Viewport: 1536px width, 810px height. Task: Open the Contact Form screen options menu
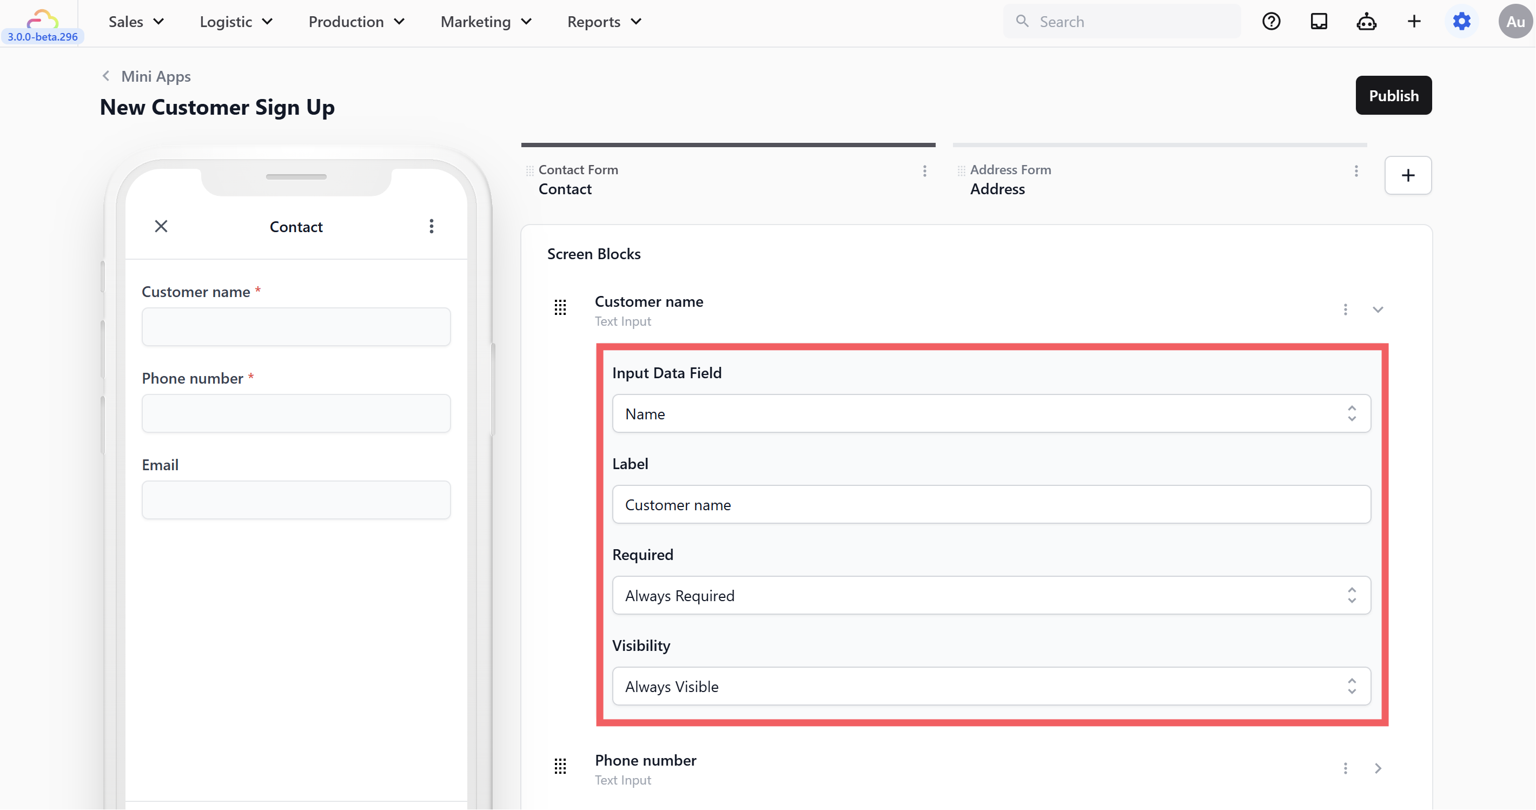(924, 171)
